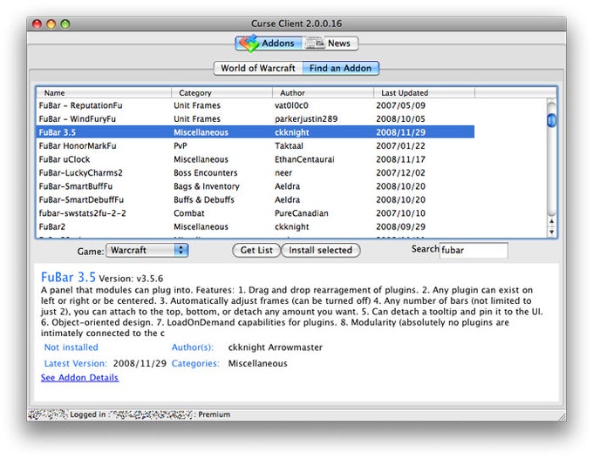
Task: Click the Buffs & Debuffs category cell
Action: pos(204,199)
